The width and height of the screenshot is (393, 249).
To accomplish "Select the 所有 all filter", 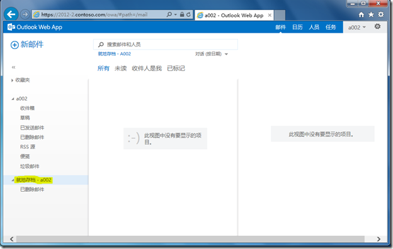I will 103,69.
